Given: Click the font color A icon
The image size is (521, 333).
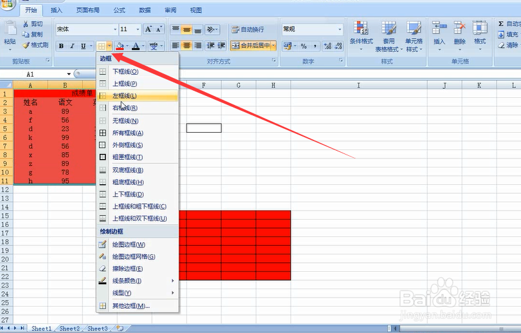Looking at the screenshot, I should click(136, 46).
